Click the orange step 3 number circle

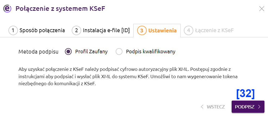tap(142, 30)
